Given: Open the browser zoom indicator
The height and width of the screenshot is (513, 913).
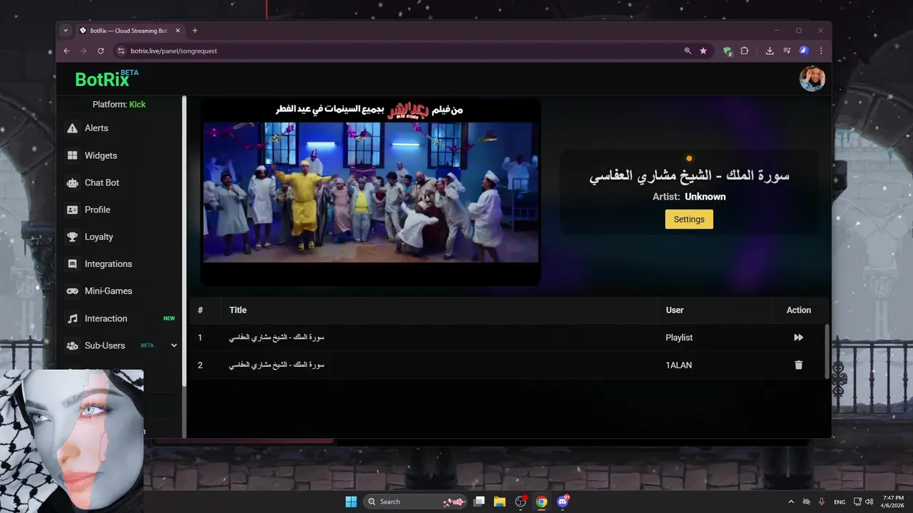Looking at the screenshot, I should 688,51.
